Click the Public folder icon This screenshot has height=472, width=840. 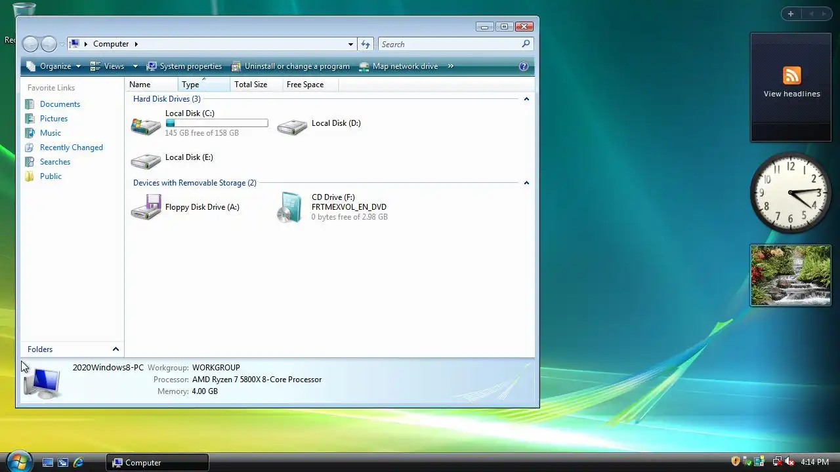(x=30, y=176)
